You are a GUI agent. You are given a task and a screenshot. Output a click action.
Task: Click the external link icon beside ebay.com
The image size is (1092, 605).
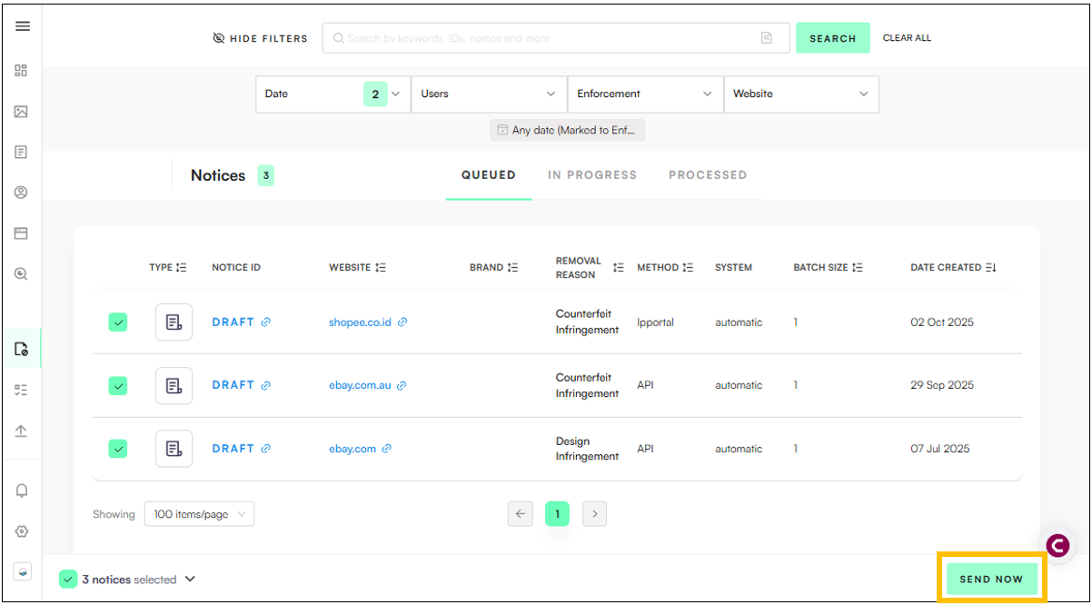[386, 449]
